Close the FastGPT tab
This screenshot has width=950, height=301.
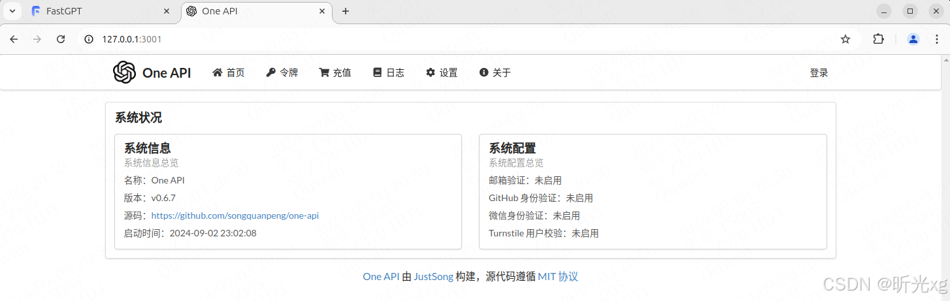point(167,11)
